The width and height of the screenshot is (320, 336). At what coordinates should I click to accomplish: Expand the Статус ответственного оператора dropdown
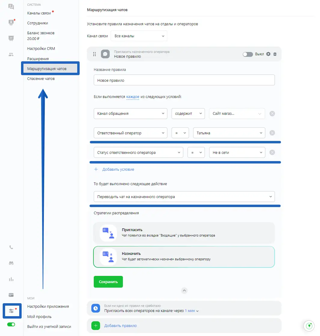(138, 152)
